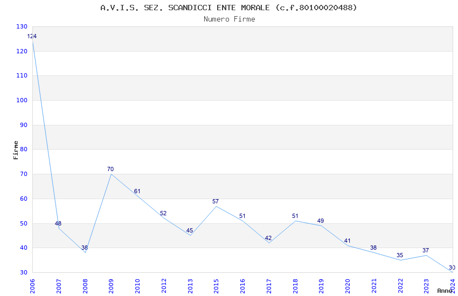This screenshot has width=458, height=296.
Task: Select year 2017 on the x-axis
Action: pyautogui.click(x=269, y=286)
